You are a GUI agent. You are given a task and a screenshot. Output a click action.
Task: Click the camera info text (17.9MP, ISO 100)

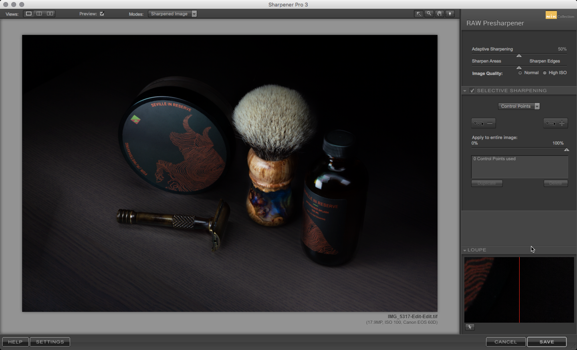click(x=402, y=322)
